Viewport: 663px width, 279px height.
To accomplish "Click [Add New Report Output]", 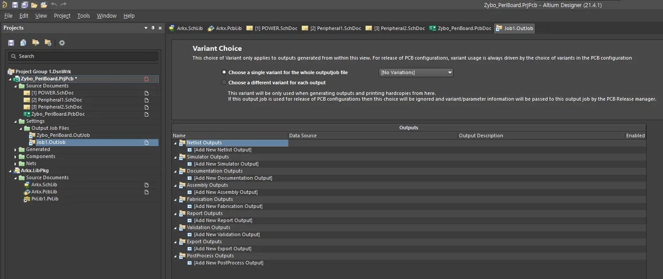I will [x=223, y=220].
